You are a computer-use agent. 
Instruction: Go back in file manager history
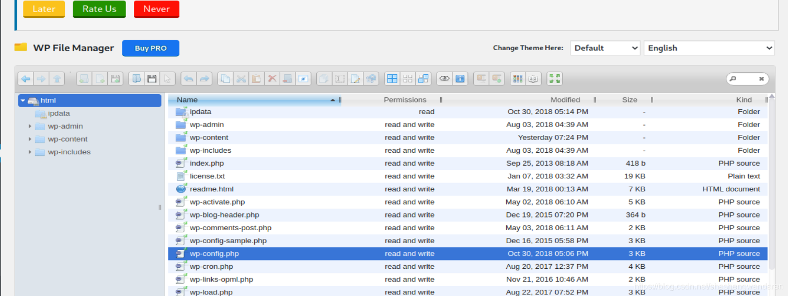point(26,79)
